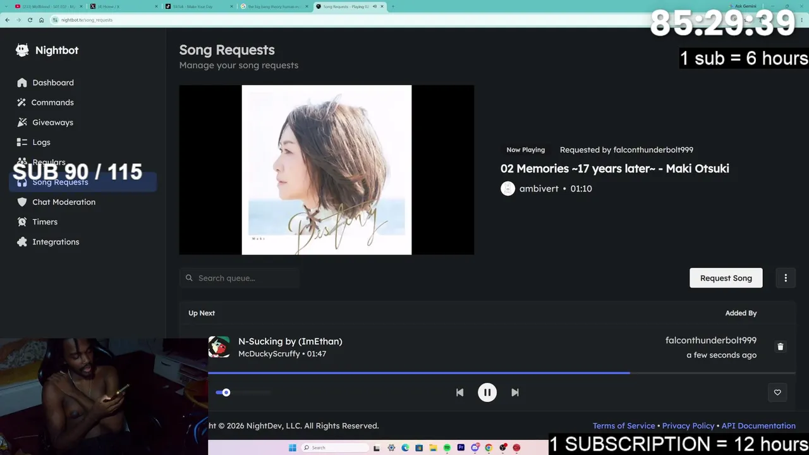This screenshot has height=455, width=809.
Task: Click the 'falconthunderbolt999' name in Added By column
Action: click(x=711, y=341)
